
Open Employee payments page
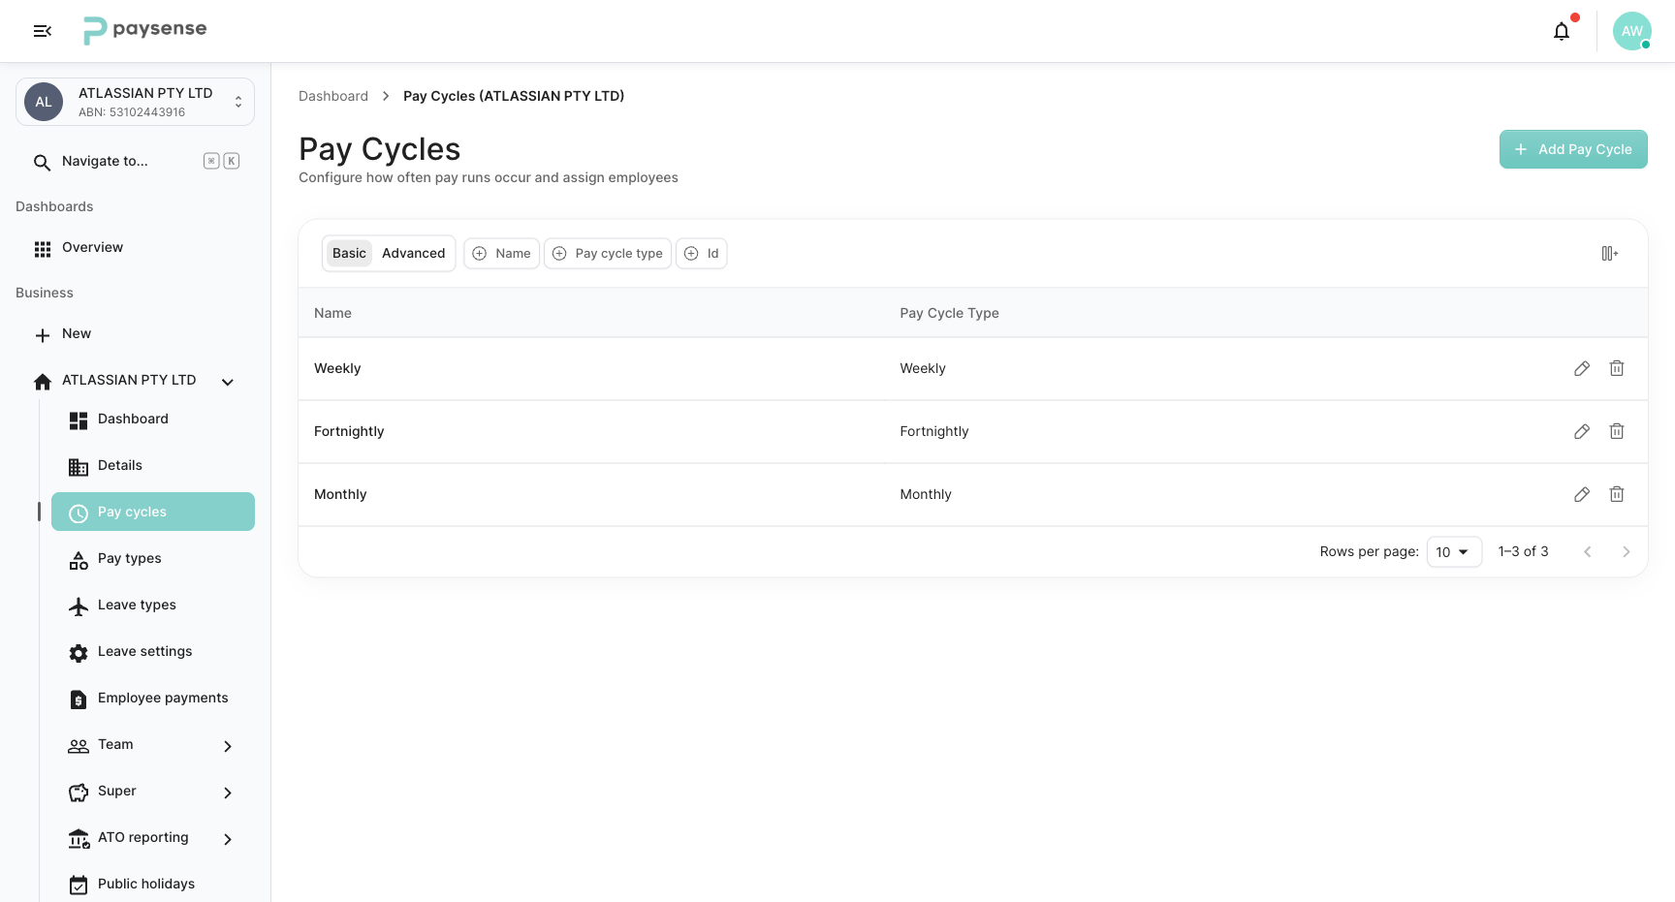(153, 698)
